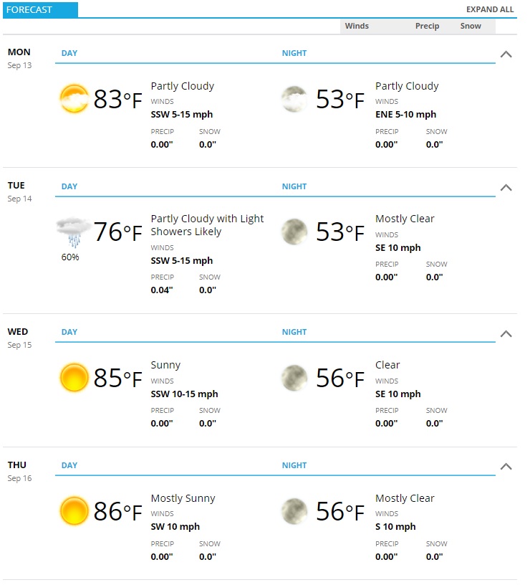Screen dimensions: 530x585
Task: Click Tuesday night's moon icon
Action: pyautogui.click(x=294, y=232)
